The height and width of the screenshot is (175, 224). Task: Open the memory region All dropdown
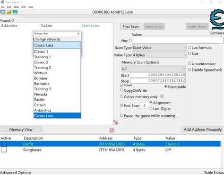pos(153,69)
